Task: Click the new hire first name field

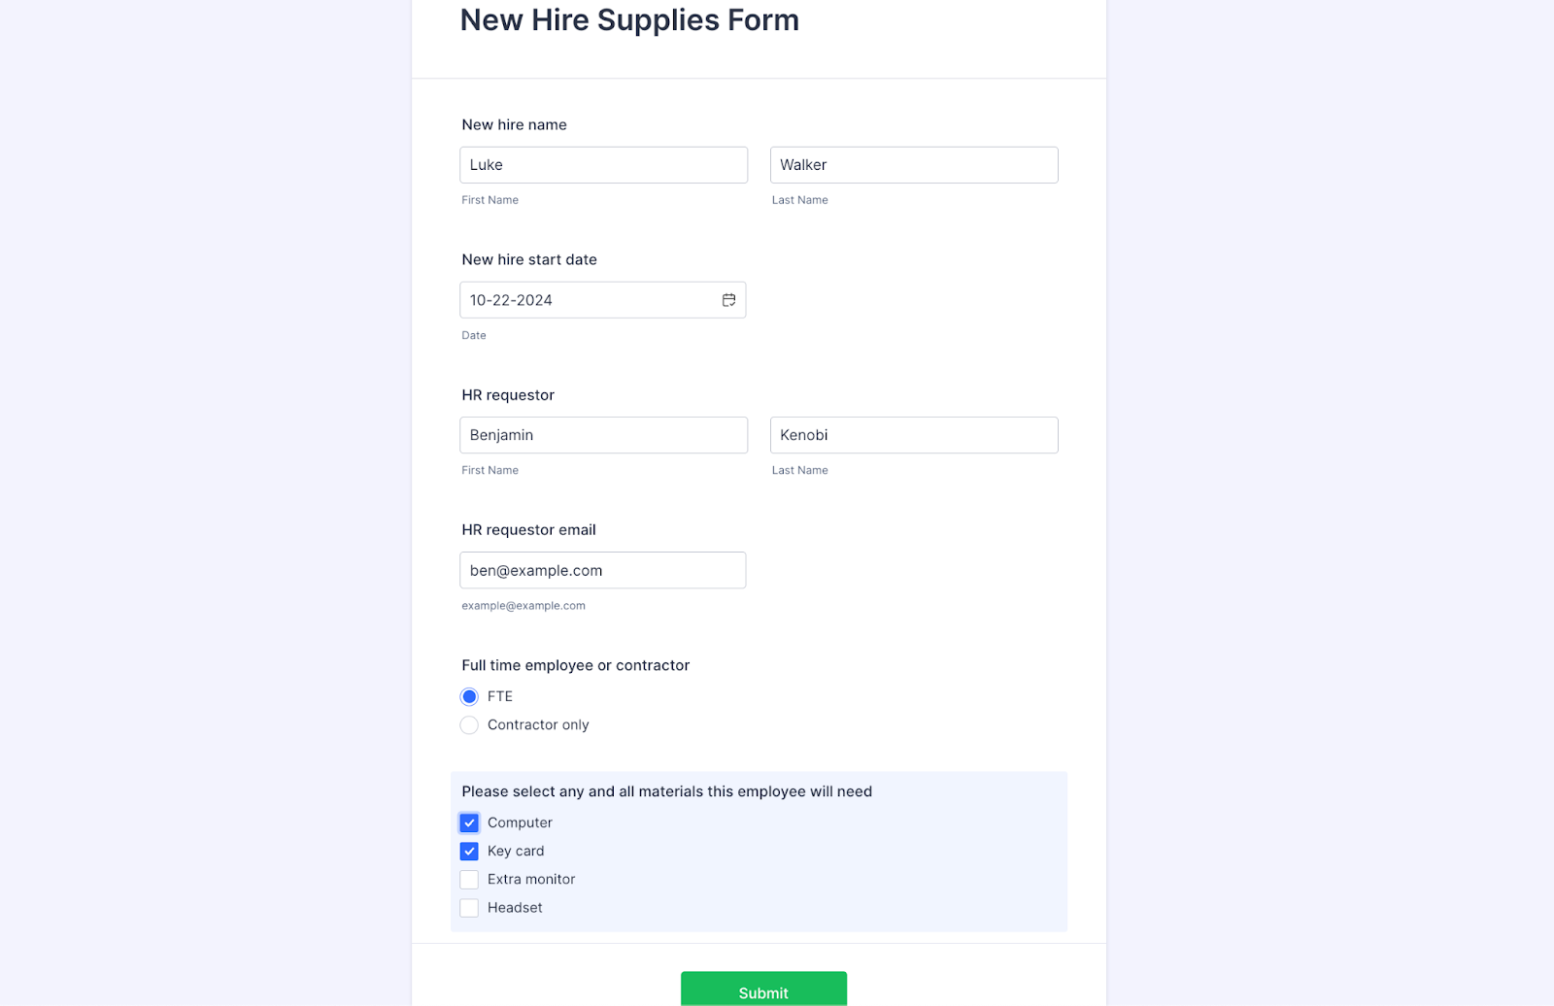Action: [603, 165]
